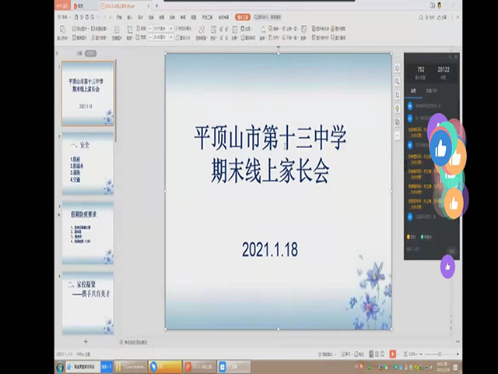This screenshot has width=498, height=374.
Task: Open WPS Presentation from the taskbar
Action: click(187, 365)
